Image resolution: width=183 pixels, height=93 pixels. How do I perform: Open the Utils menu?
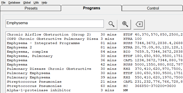pos(36,3)
